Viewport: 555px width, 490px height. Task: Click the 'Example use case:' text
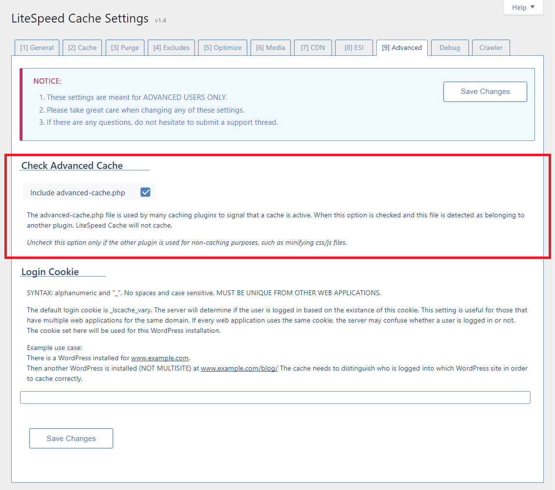[54, 348]
